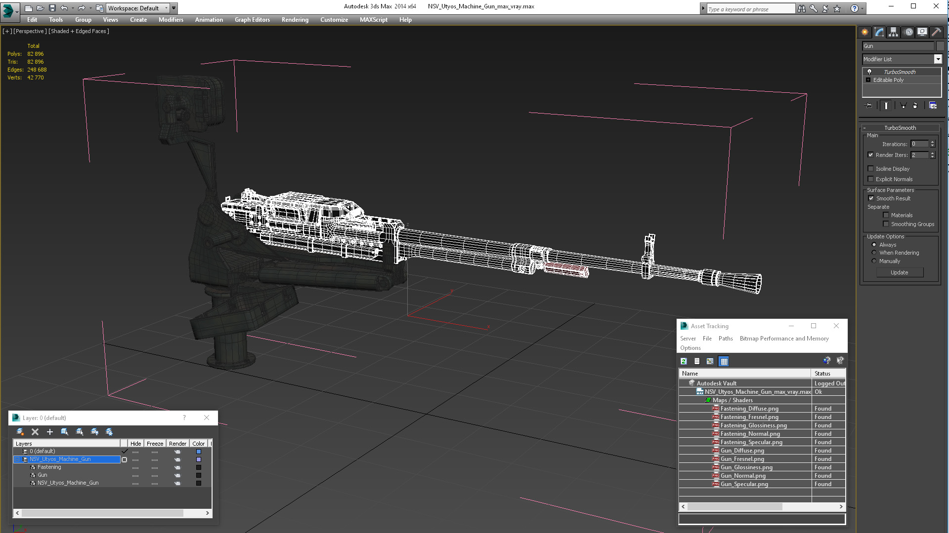Switch to the Motion panel tab

tap(908, 32)
